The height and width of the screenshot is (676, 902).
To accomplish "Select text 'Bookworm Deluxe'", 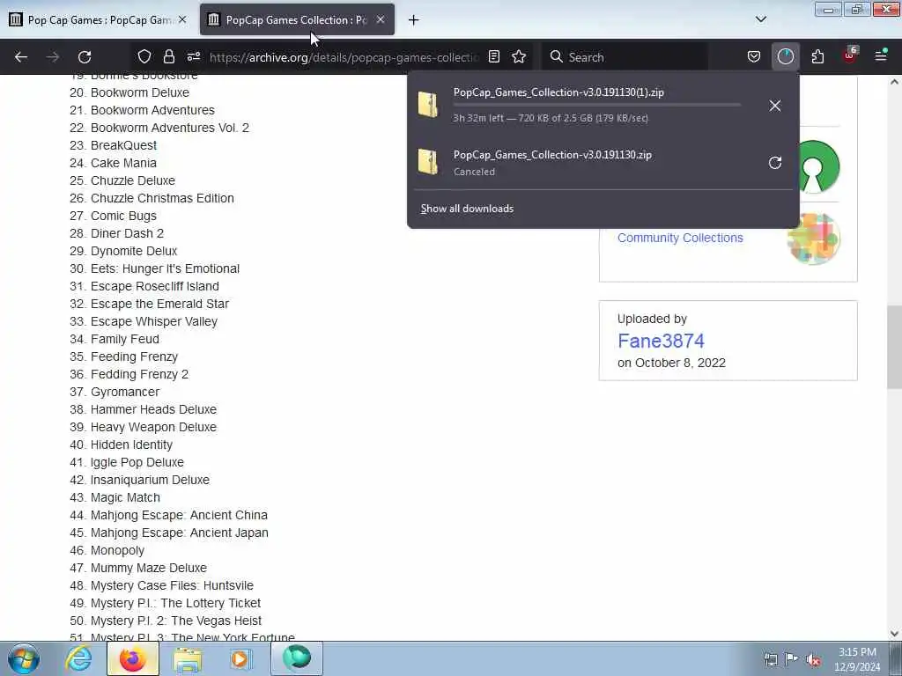I will [x=140, y=92].
